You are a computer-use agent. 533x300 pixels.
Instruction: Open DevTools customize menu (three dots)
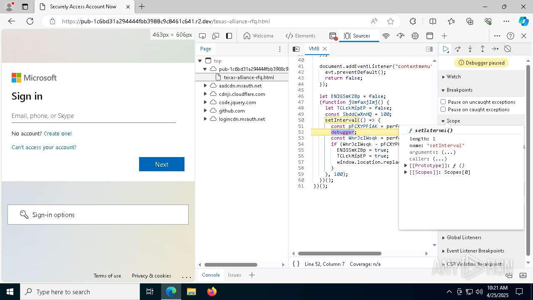pyautogui.click(x=497, y=36)
